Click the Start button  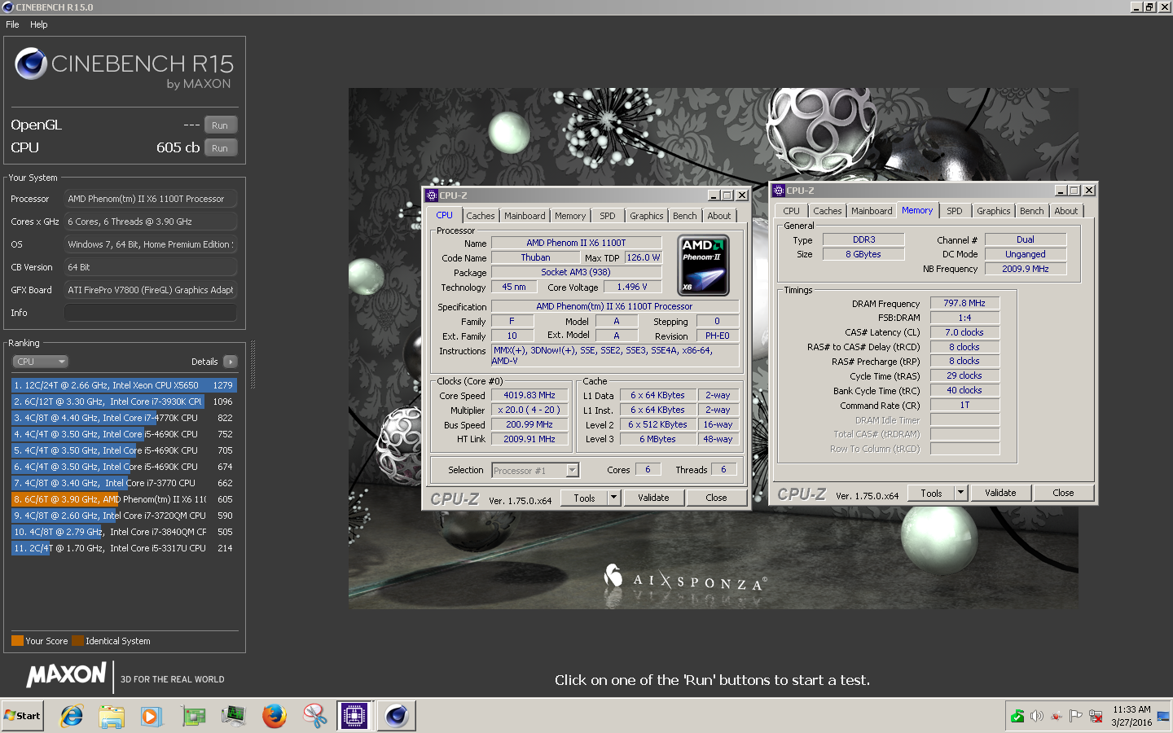pos(23,716)
